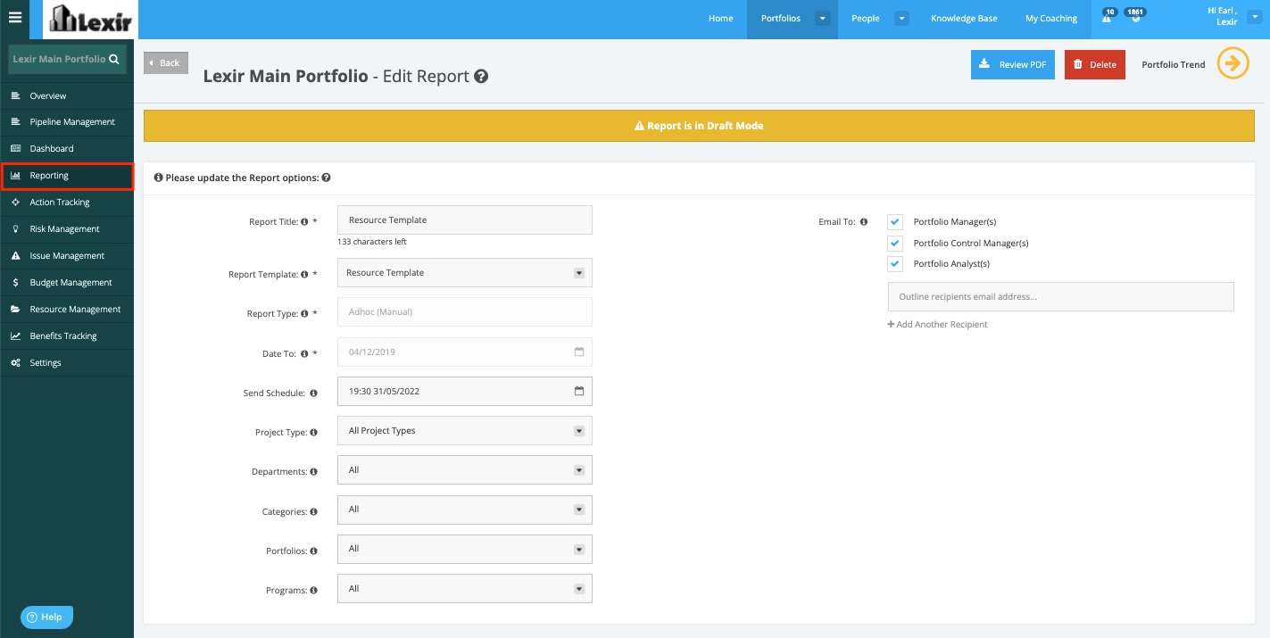Image resolution: width=1270 pixels, height=638 pixels.
Task: Click the 'Report is in Draft Mode' banner
Action: pos(700,126)
